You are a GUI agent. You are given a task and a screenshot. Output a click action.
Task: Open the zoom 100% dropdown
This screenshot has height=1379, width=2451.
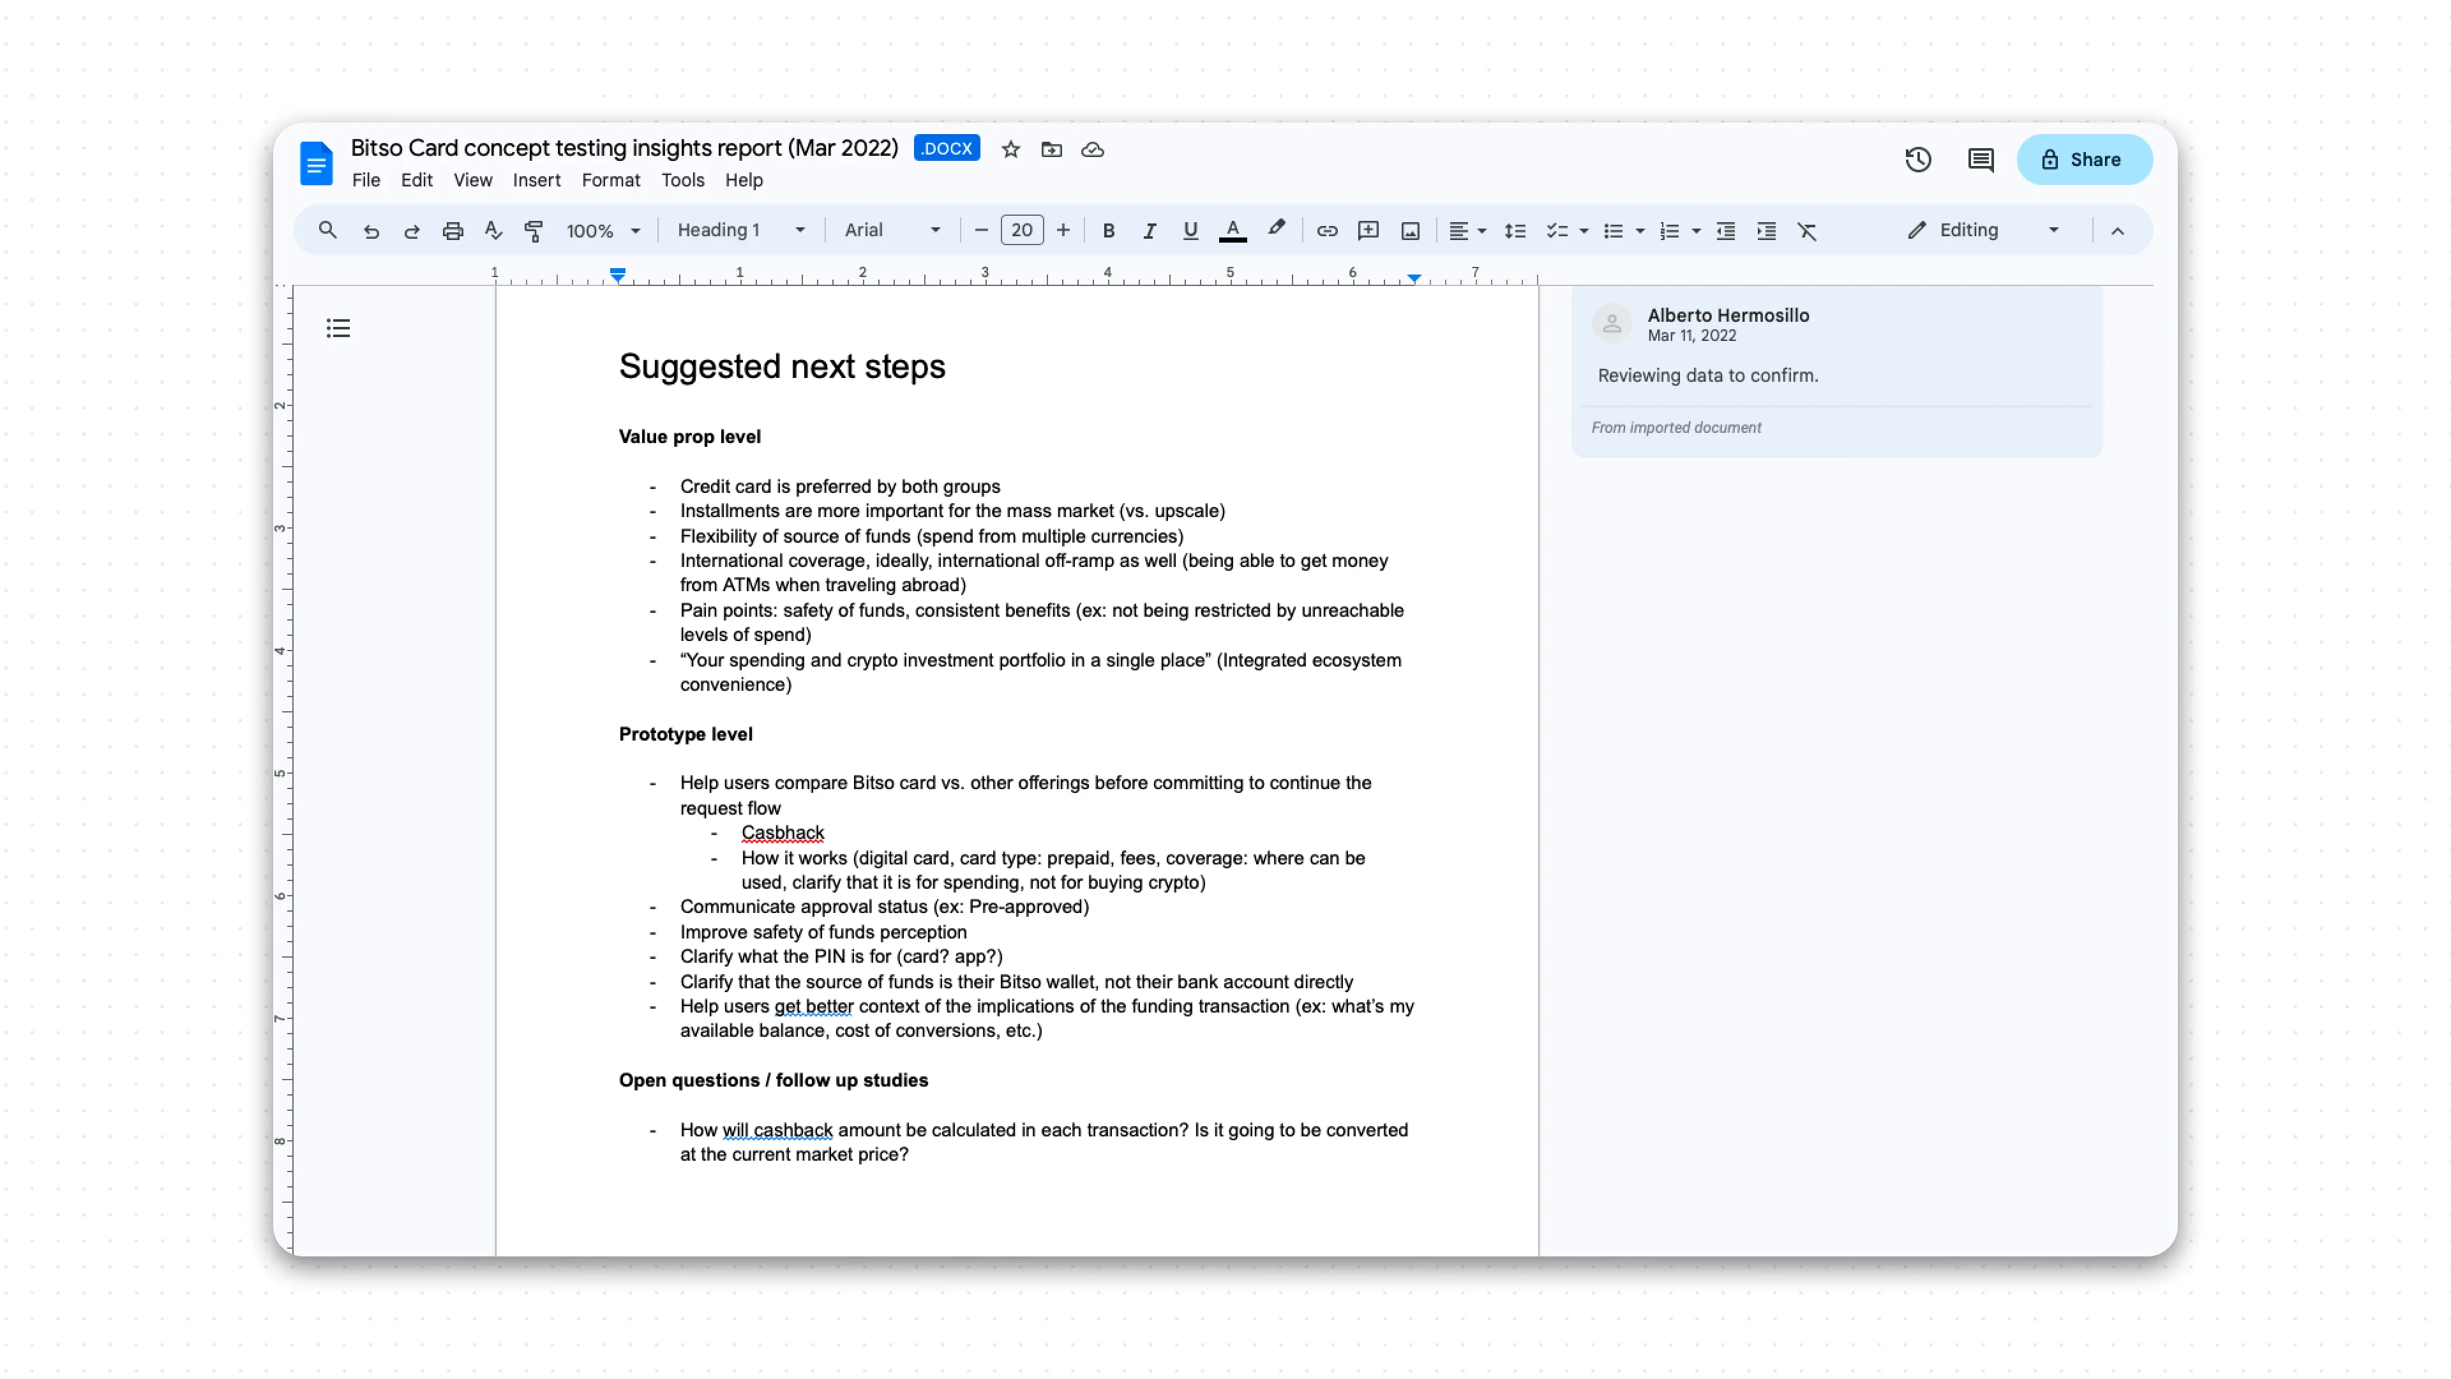click(x=603, y=230)
